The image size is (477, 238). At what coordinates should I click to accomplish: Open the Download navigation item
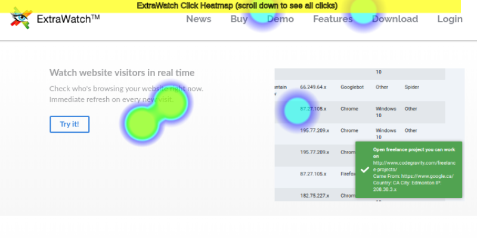pos(395,19)
